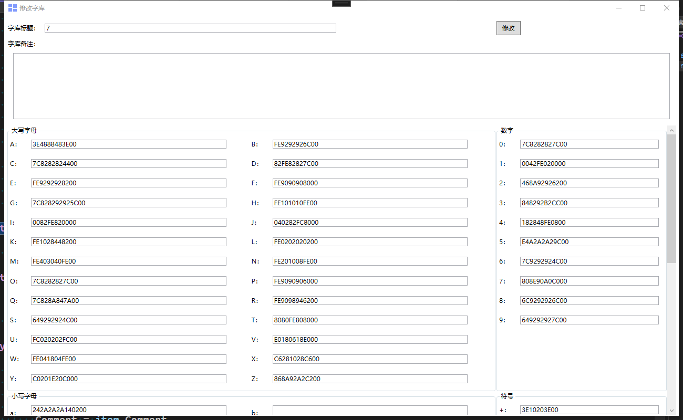Click the input field for letter J
Image resolution: width=683 pixels, height=420 pixels.
coord(370,222)
